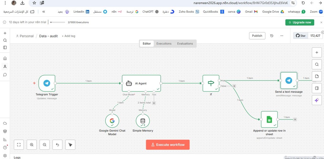Click the zoom in canvas button
324x159 pixels.
(32, 145)
